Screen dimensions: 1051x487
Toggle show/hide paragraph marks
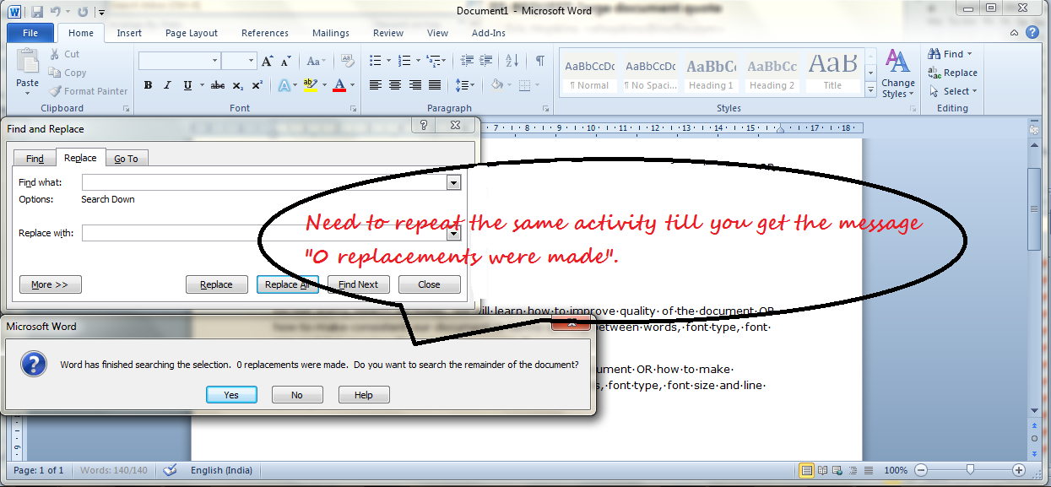click(539, 62)
